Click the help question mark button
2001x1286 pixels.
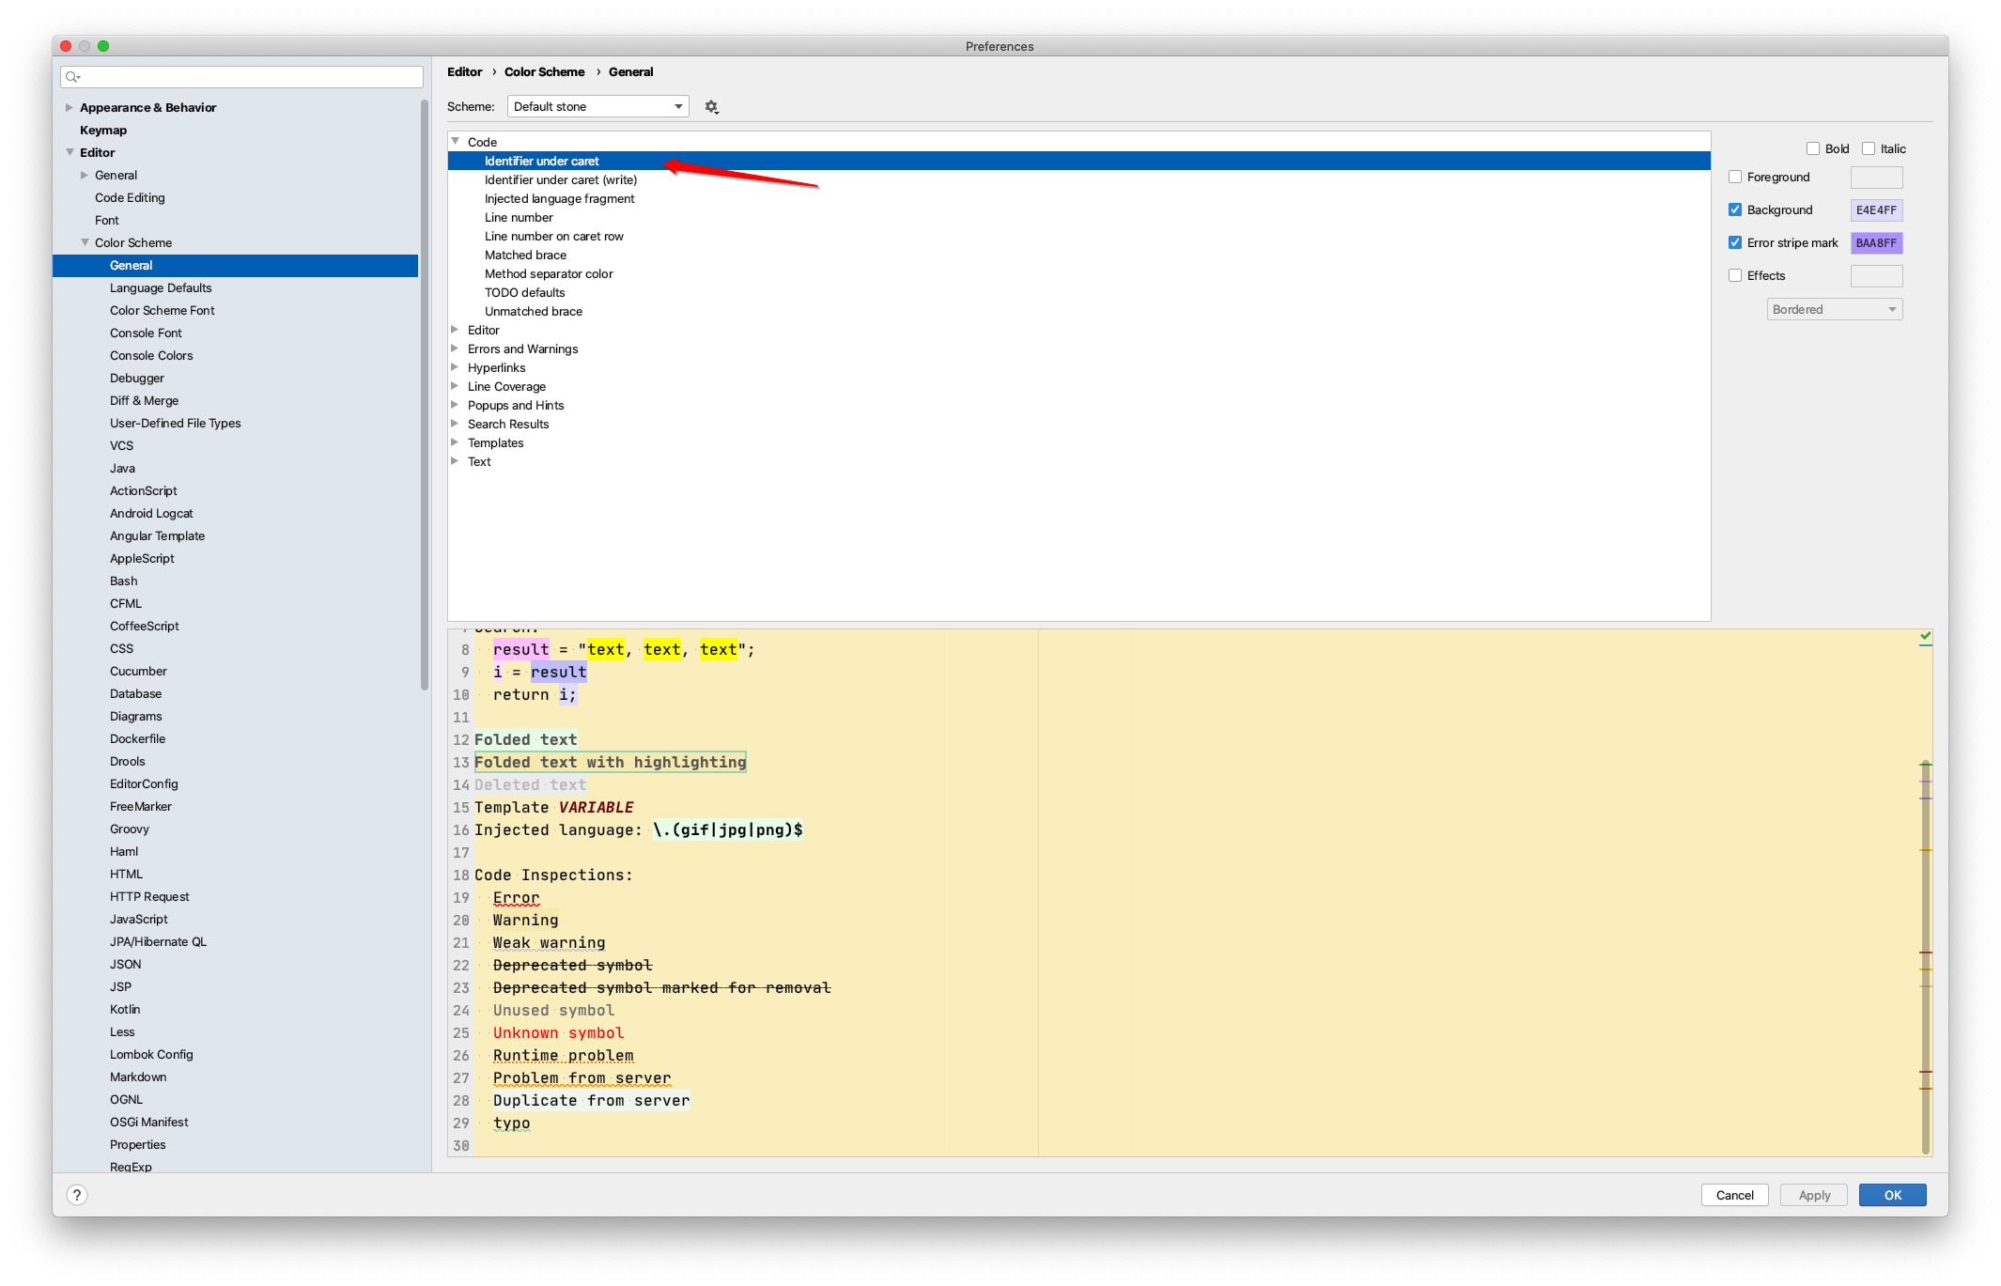[77, 1195]
